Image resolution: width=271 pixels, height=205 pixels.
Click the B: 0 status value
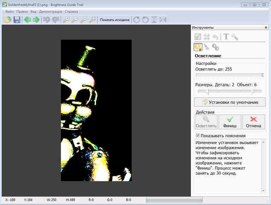128,200
